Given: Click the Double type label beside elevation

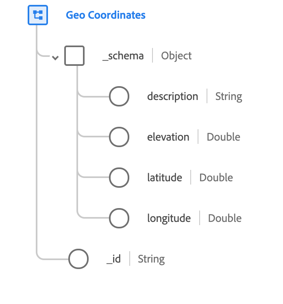Looking at the screenshot, I should pos(224,137).
